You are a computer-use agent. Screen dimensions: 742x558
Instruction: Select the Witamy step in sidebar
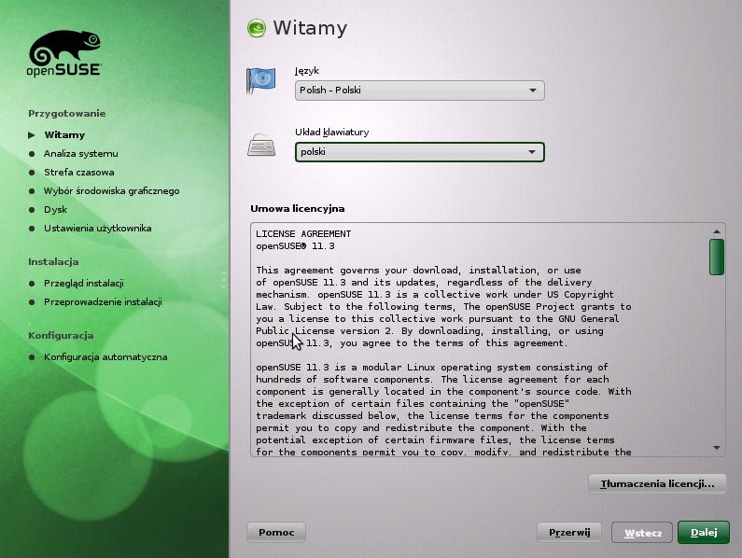pyautogui.click(x=64, y=135)
